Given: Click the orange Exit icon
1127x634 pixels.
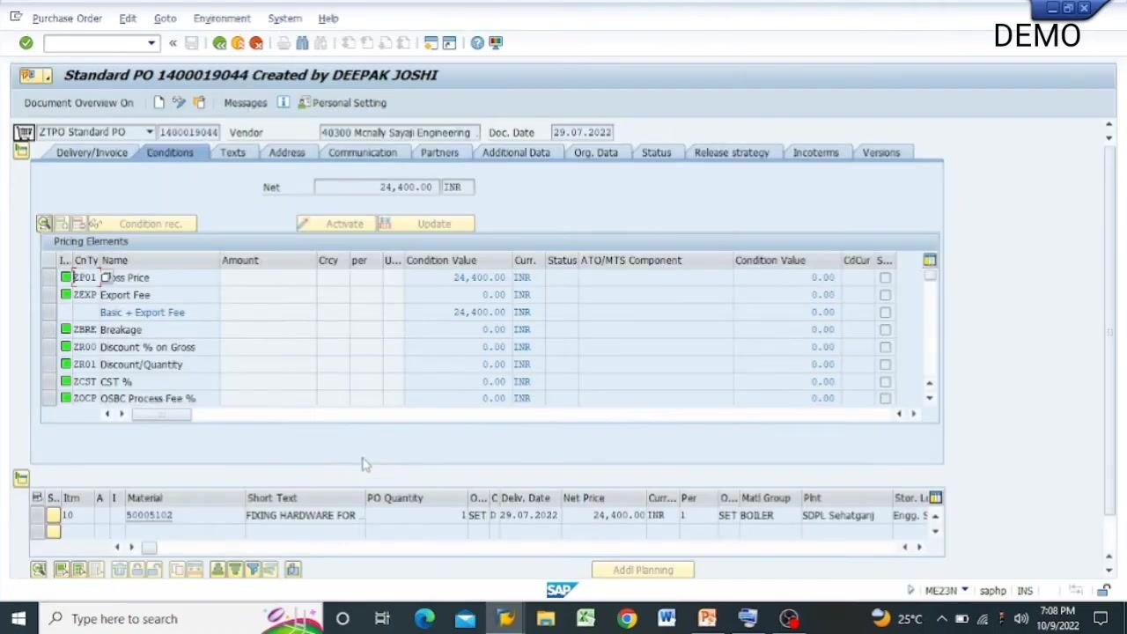Looking at the screenshot, I should click(x=238, y=43).
